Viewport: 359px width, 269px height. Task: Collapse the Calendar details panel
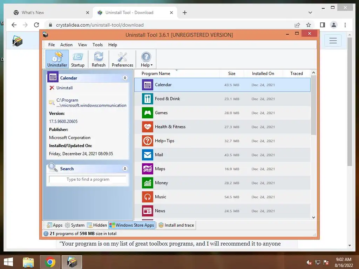point(125,78)
